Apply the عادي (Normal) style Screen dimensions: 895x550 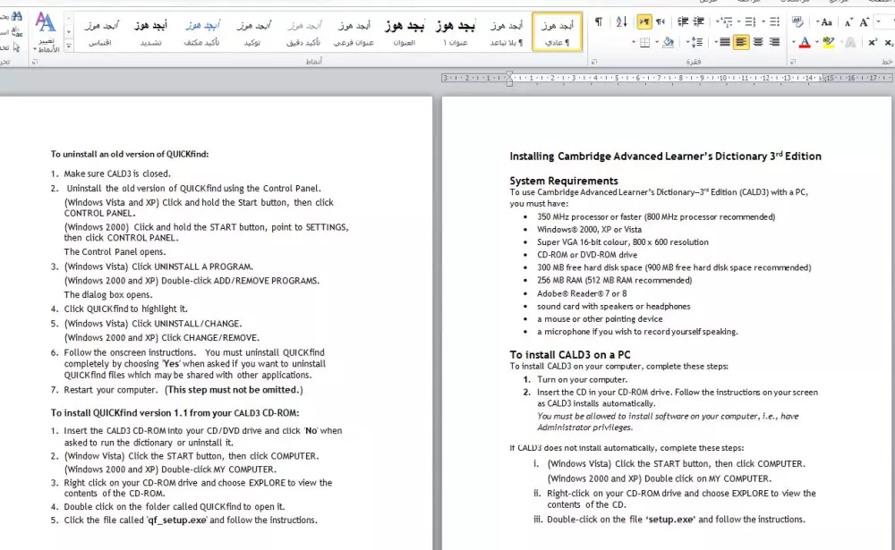557,32
